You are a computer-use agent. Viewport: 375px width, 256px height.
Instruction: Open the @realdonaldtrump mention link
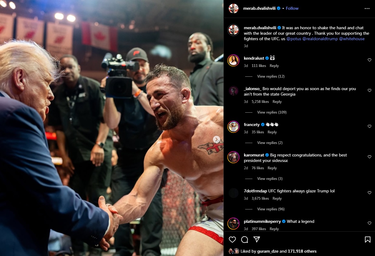point(320,39)
